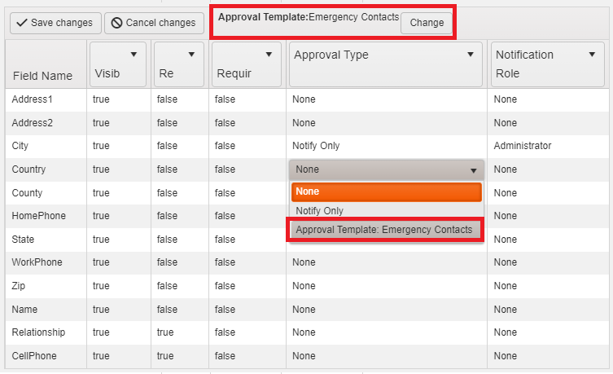
Task: Click the Approval Template: Emergency Contacts label
Action: pyautogui.click(x=309, y=17)
